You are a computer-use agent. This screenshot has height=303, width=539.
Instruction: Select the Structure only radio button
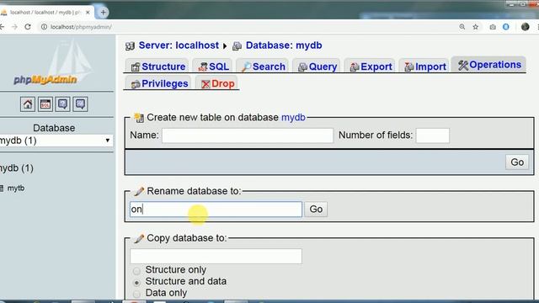[136, 271]
